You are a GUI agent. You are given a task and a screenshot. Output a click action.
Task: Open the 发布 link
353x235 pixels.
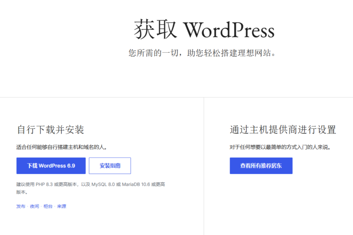[x=21, y=206]
